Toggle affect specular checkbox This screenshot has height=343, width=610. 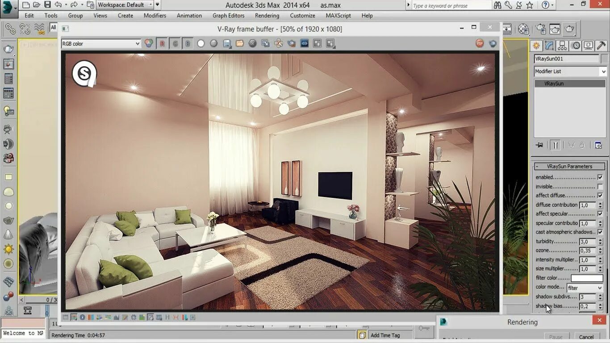(x=600, y=214)
